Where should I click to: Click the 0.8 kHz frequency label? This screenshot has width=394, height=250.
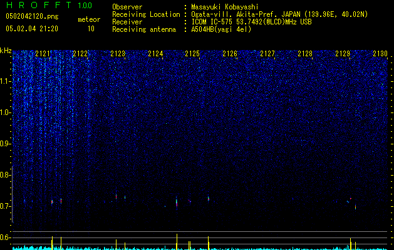click(x=5, y=175)
